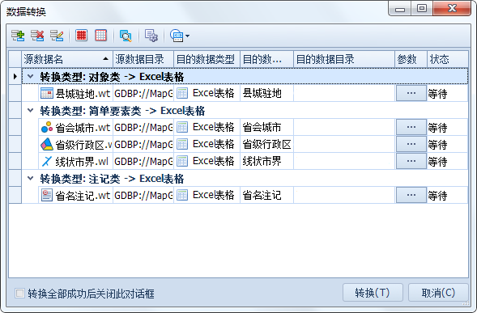Enable close dialog after all conversions succeed
The height and width of the screenshot is (313, 477).
coord(19,294)
